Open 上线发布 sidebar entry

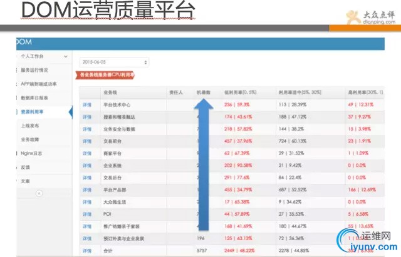(x=30, y=126)
